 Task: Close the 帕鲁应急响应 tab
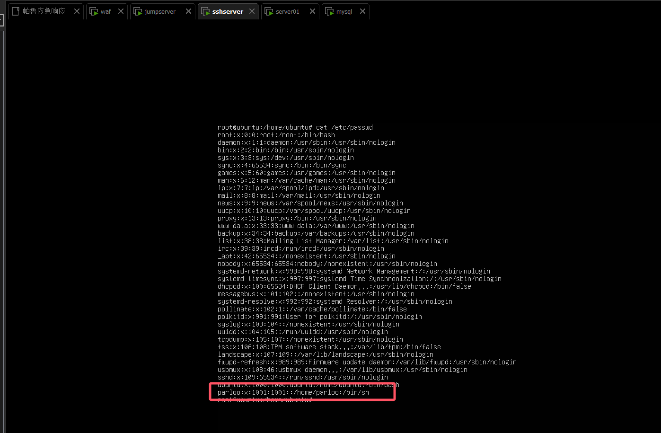(77, 11)
